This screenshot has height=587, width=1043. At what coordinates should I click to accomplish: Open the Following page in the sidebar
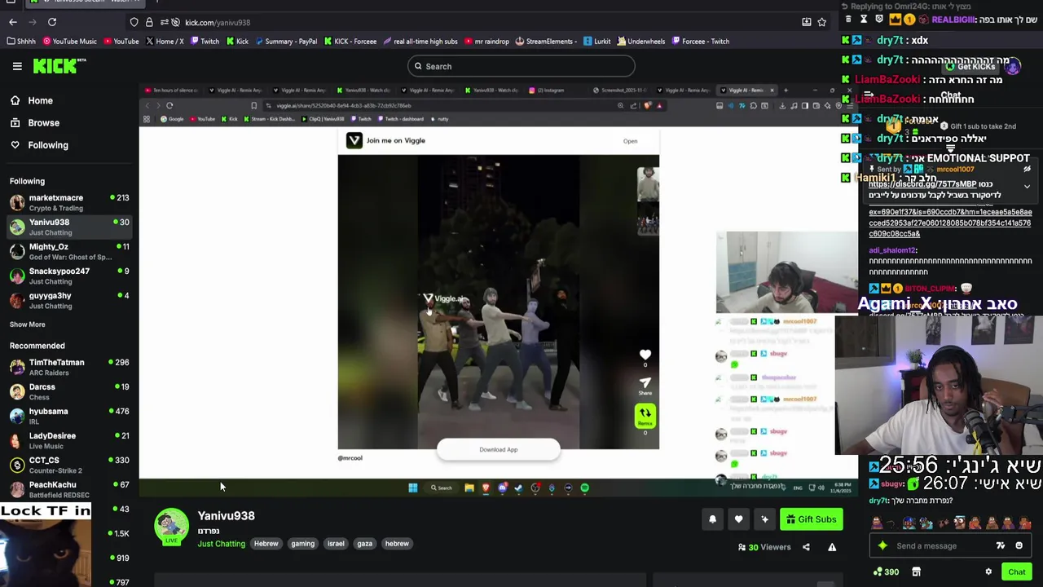click(39, 144)
